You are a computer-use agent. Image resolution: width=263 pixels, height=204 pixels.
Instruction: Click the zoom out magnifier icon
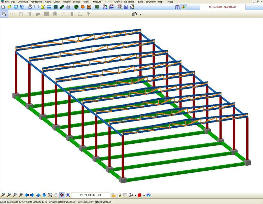9,195
